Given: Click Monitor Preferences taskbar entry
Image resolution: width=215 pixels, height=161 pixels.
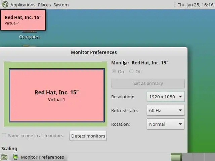Looking at the screenshot, I should [39, 157].
